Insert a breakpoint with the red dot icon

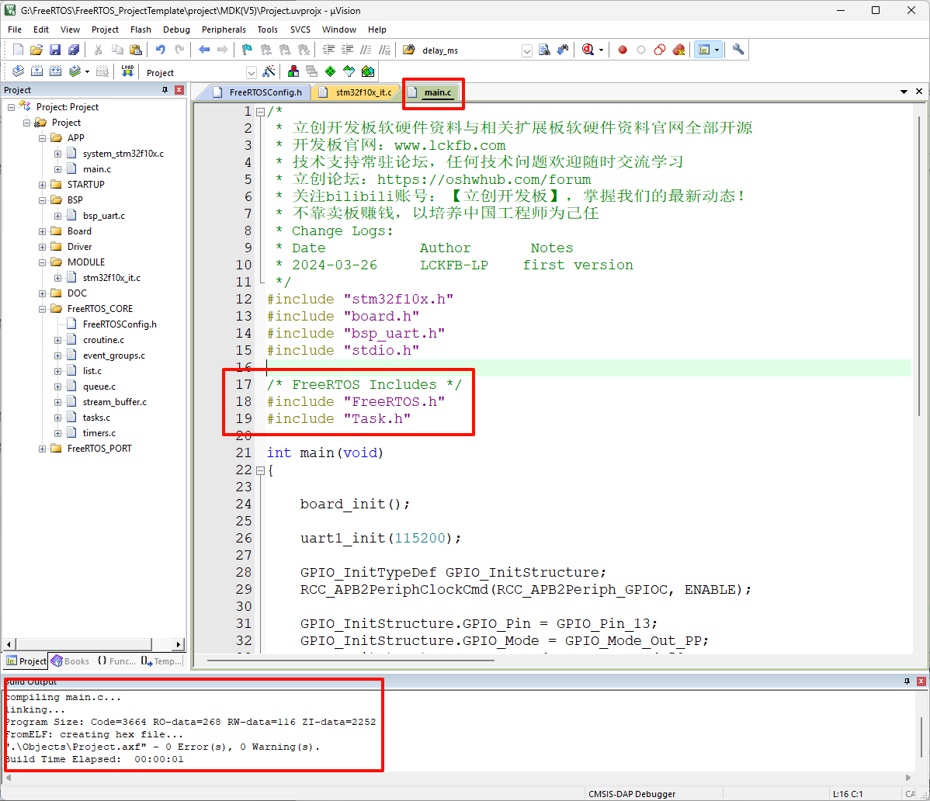pyautogui.click(x=622, y=50)
